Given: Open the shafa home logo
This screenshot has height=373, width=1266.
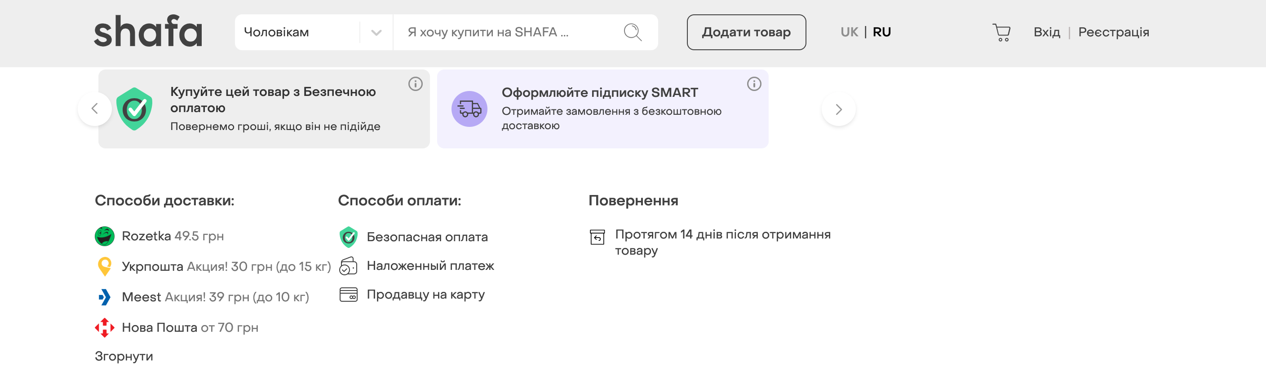Looking at the screenshot, I should tap(148, 31).
